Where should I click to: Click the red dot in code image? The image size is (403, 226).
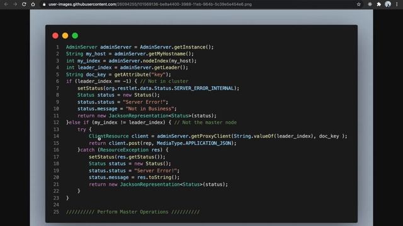pyautogui.click(x=55, y=36)
